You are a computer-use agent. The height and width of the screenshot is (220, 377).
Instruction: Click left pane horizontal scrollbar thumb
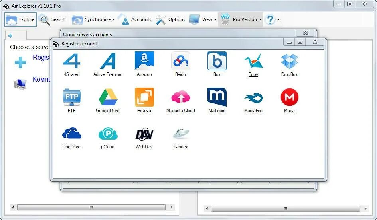(x=91, y=207)
